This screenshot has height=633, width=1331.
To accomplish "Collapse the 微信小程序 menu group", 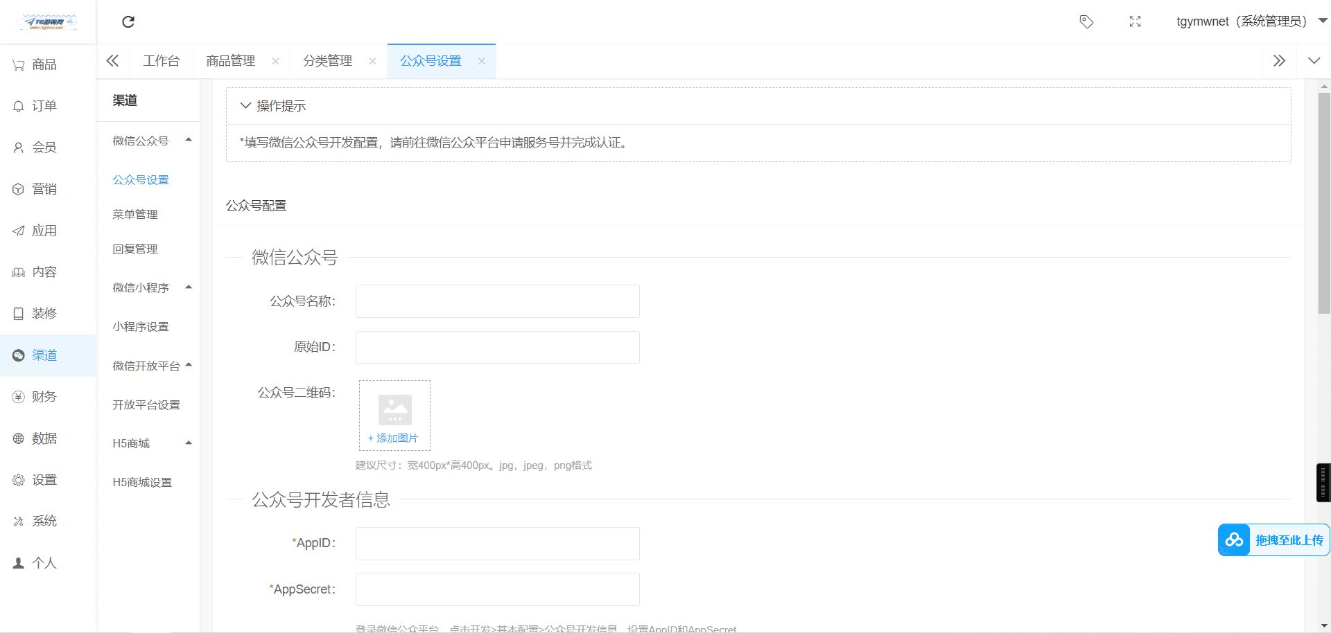I will tap(189, 287).
